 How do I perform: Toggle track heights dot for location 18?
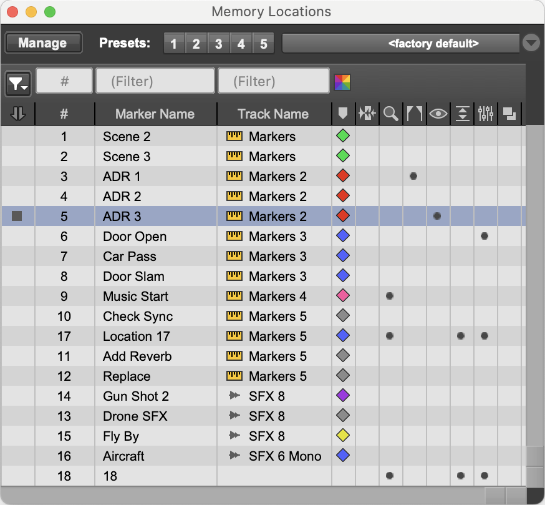(461, 476)
